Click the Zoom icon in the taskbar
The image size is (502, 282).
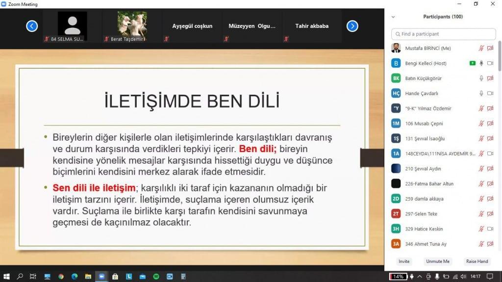pyautogui.click(x=101, y=277)
